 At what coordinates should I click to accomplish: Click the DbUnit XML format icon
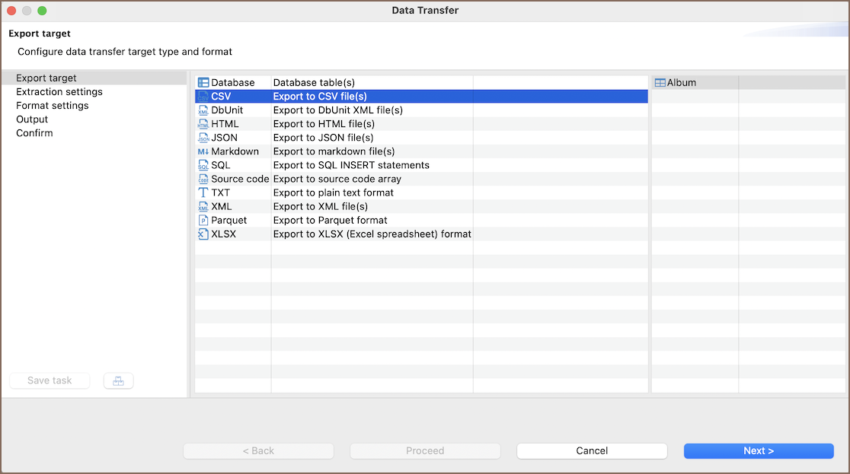(x=203, y=110)
